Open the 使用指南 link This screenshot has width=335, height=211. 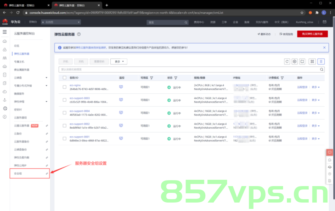click(x=286, y=34)
